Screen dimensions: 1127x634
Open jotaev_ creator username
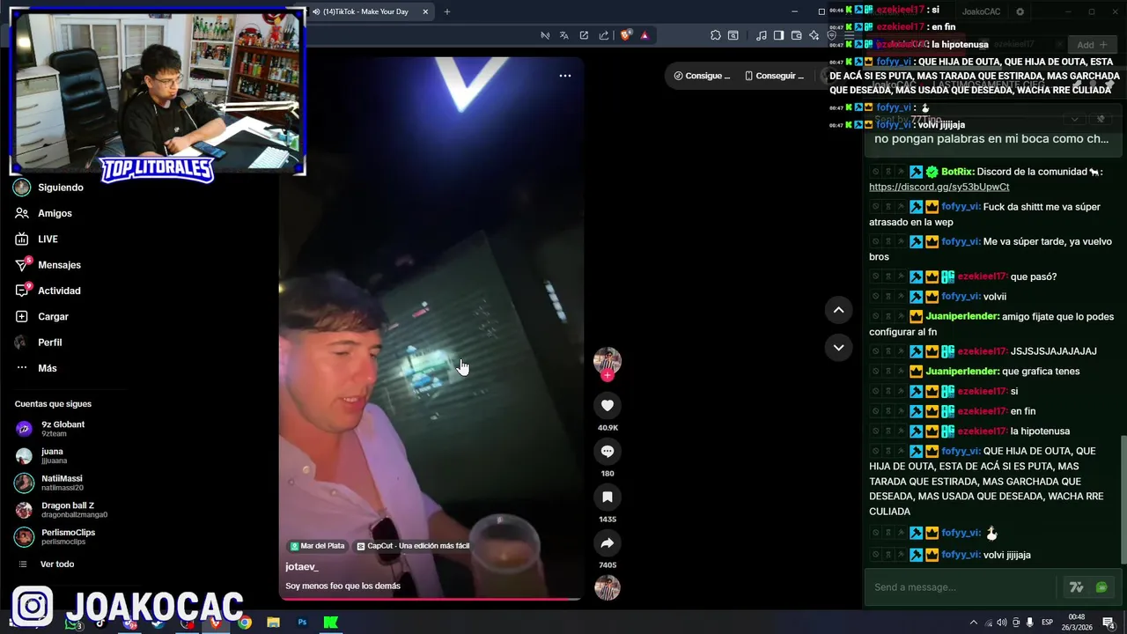point(302,567)
